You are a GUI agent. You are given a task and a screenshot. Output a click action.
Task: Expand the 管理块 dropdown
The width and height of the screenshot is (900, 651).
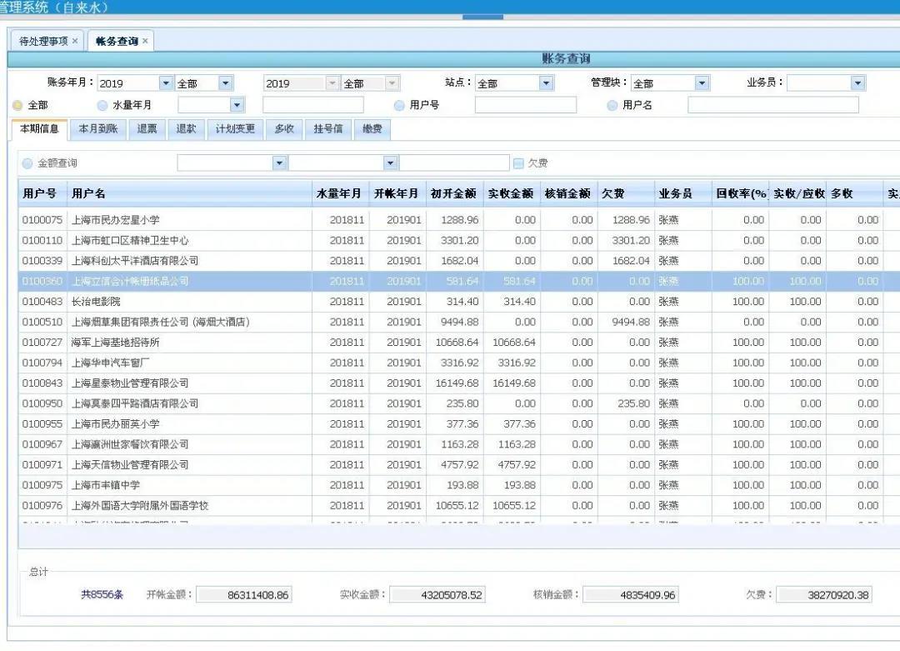click(x=702, y=83)
